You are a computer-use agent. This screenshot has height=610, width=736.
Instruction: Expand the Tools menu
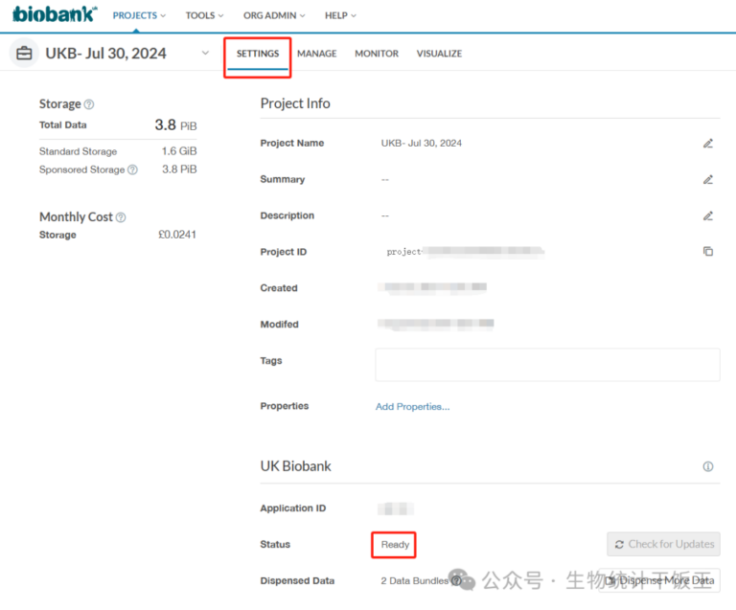[204, 15]
